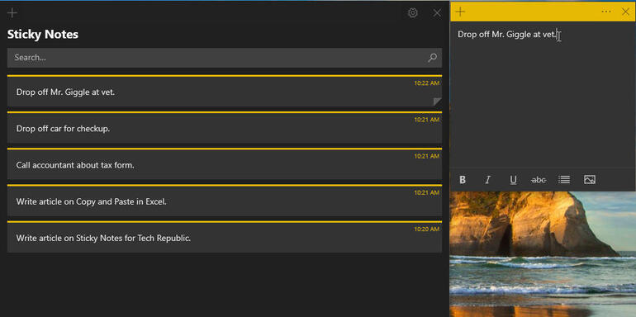The height and width of the screenshot is (317, 636).
Task: Open Sticky Notes settings gear
Action: (x=412, y=13)
